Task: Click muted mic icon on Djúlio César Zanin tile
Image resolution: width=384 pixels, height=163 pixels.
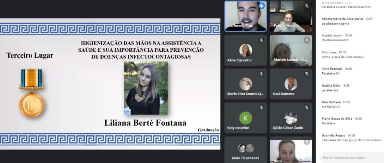Action: (x=306, y=108)
